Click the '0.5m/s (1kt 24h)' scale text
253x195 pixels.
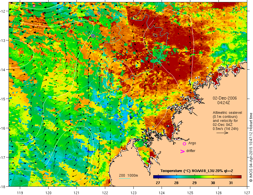point(225,129)
